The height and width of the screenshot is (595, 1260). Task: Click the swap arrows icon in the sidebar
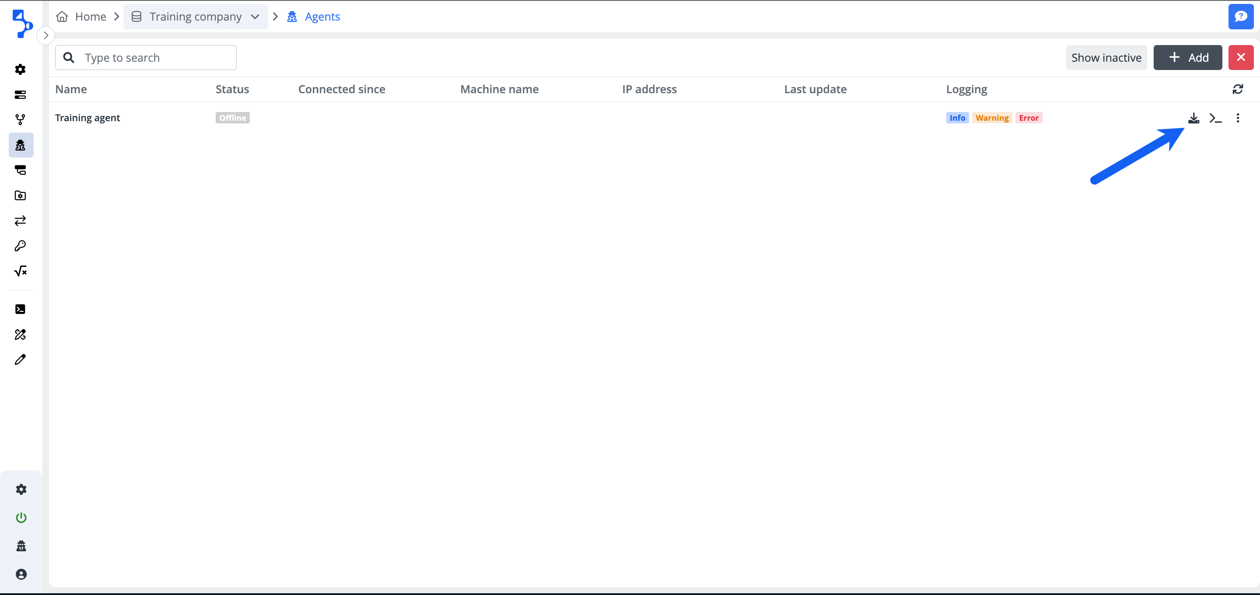(x=20, y=220)
